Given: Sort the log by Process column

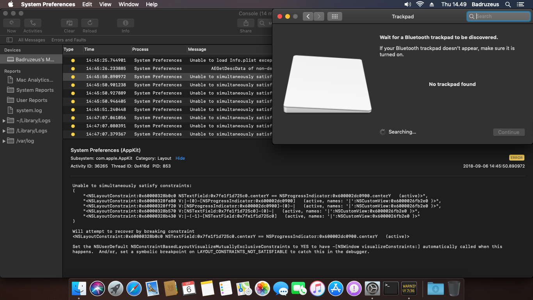Looking at the screenshot, I should point(159,49).
